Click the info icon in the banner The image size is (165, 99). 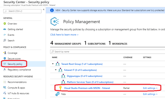pos(52,10)
